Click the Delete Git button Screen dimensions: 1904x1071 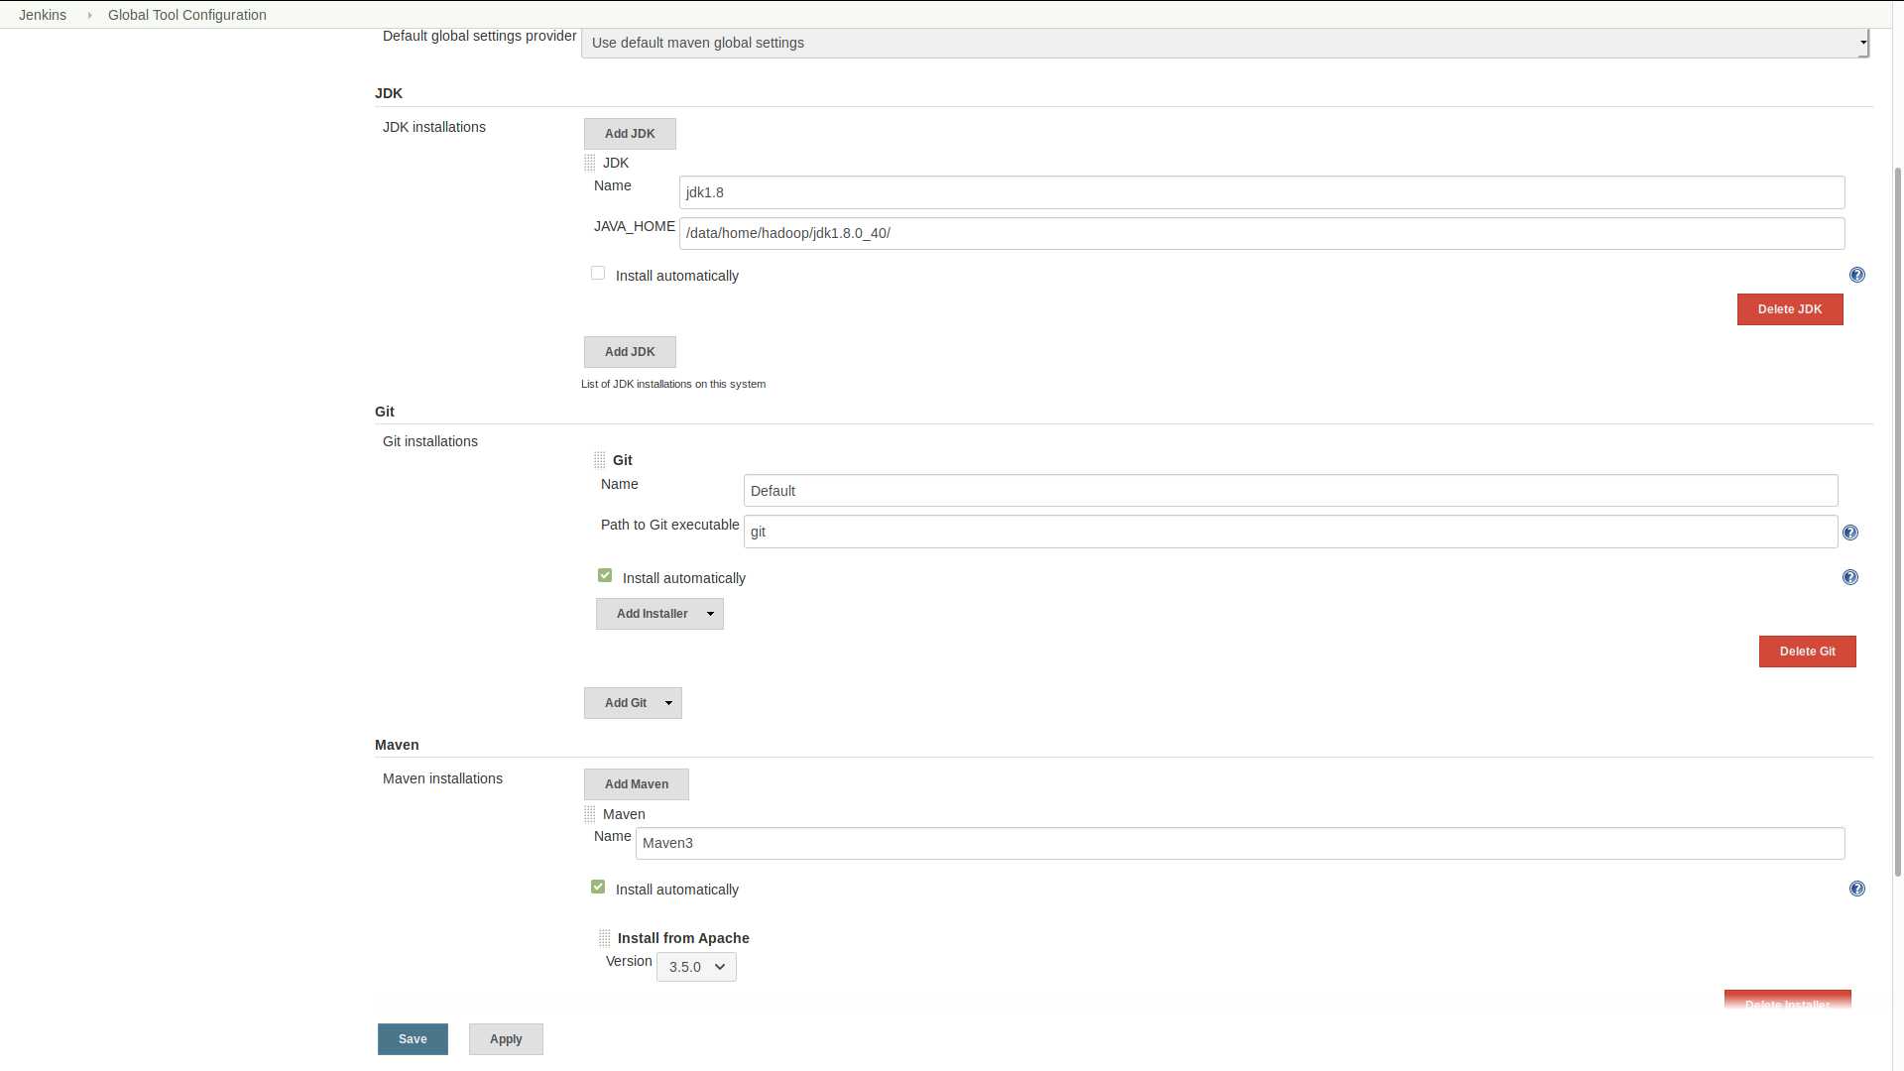coord(1807,652)
